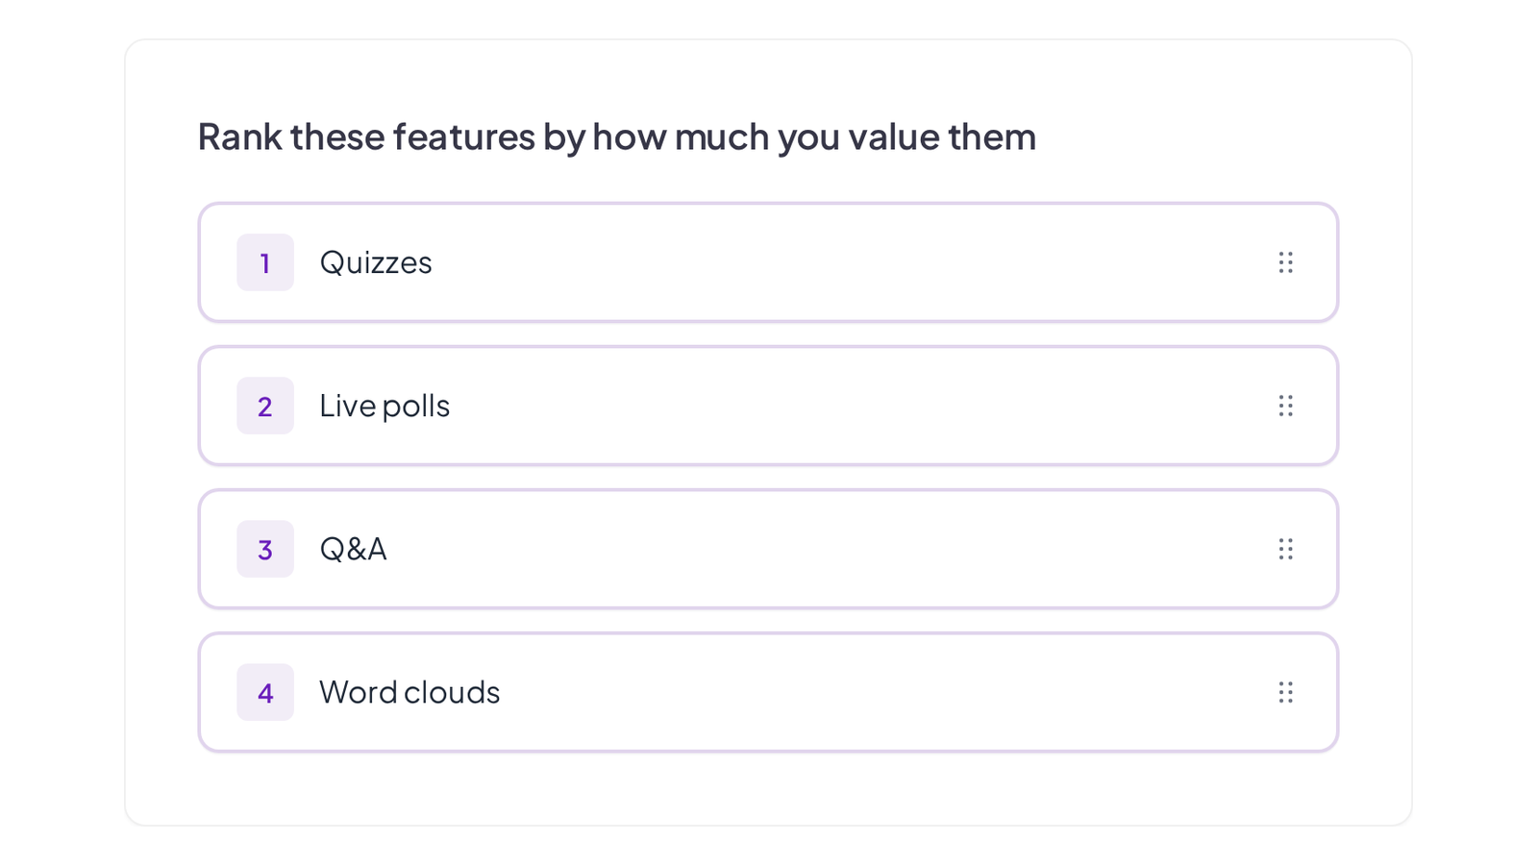Click the gap between Quizzes and Live polls cards

[769, 334]
